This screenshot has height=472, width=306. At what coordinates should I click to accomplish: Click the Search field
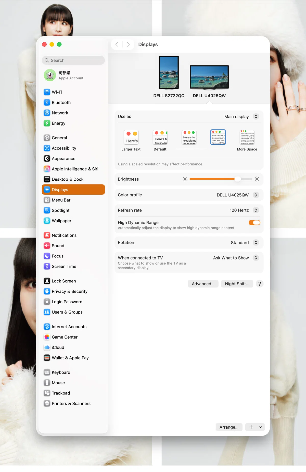pos(73,60)
